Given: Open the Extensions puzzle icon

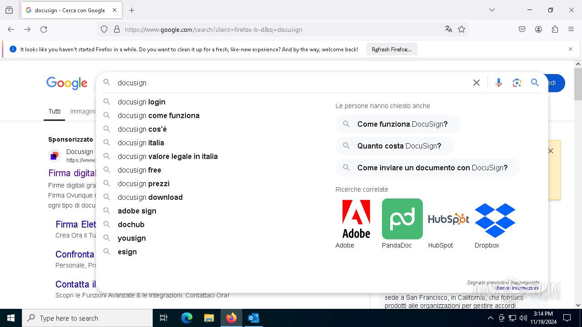Looking at the screenshot, I should pos(555,30).
